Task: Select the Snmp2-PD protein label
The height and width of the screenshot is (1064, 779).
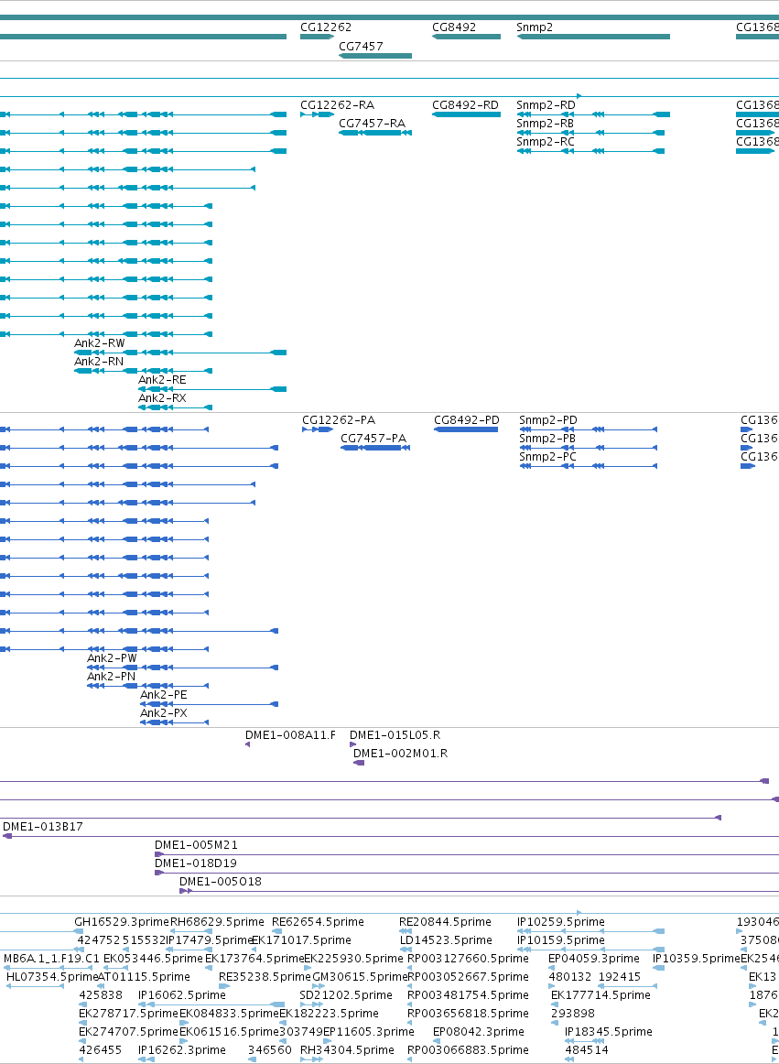Action: [x=548, y=420]
